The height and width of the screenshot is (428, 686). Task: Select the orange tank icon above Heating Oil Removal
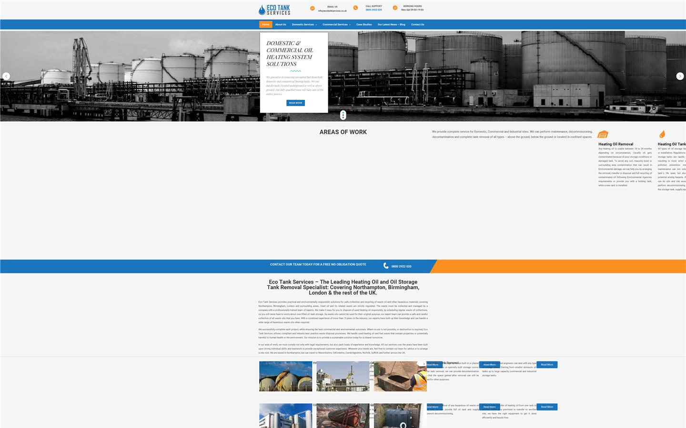click(604, 134)
